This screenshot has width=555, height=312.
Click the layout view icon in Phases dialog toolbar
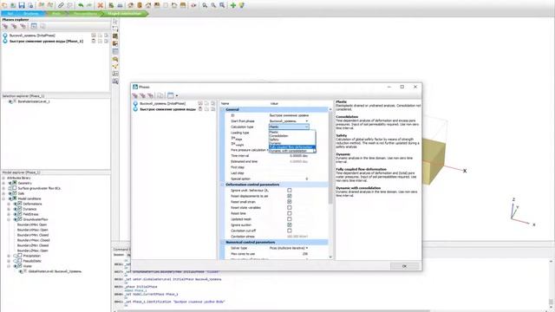pos(170,95)
